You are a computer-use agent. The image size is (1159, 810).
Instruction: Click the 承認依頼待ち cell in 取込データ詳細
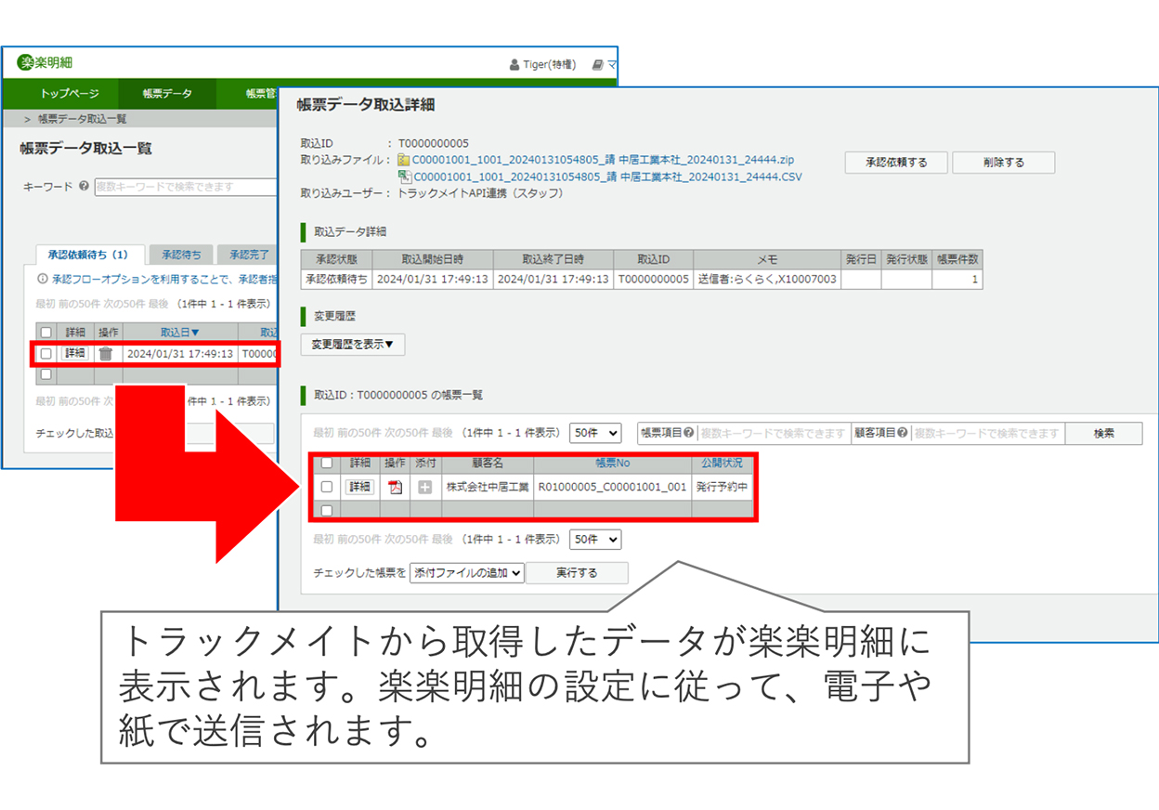(336, 279)
